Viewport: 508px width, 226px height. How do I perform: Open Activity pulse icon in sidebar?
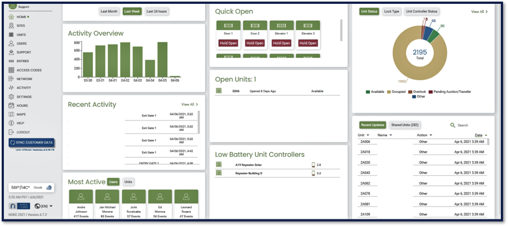point(12,87)
